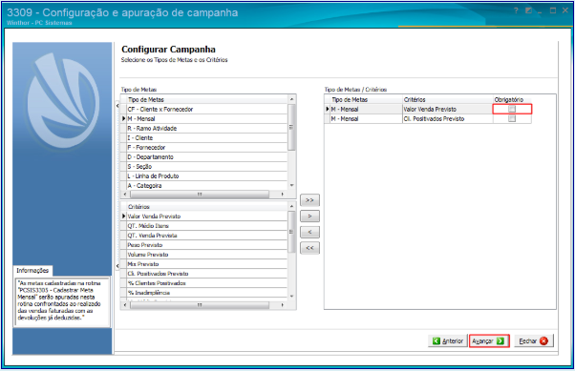Click the Avançar button
The width and height of the screenshot is (575, 371).
(489, 341)
